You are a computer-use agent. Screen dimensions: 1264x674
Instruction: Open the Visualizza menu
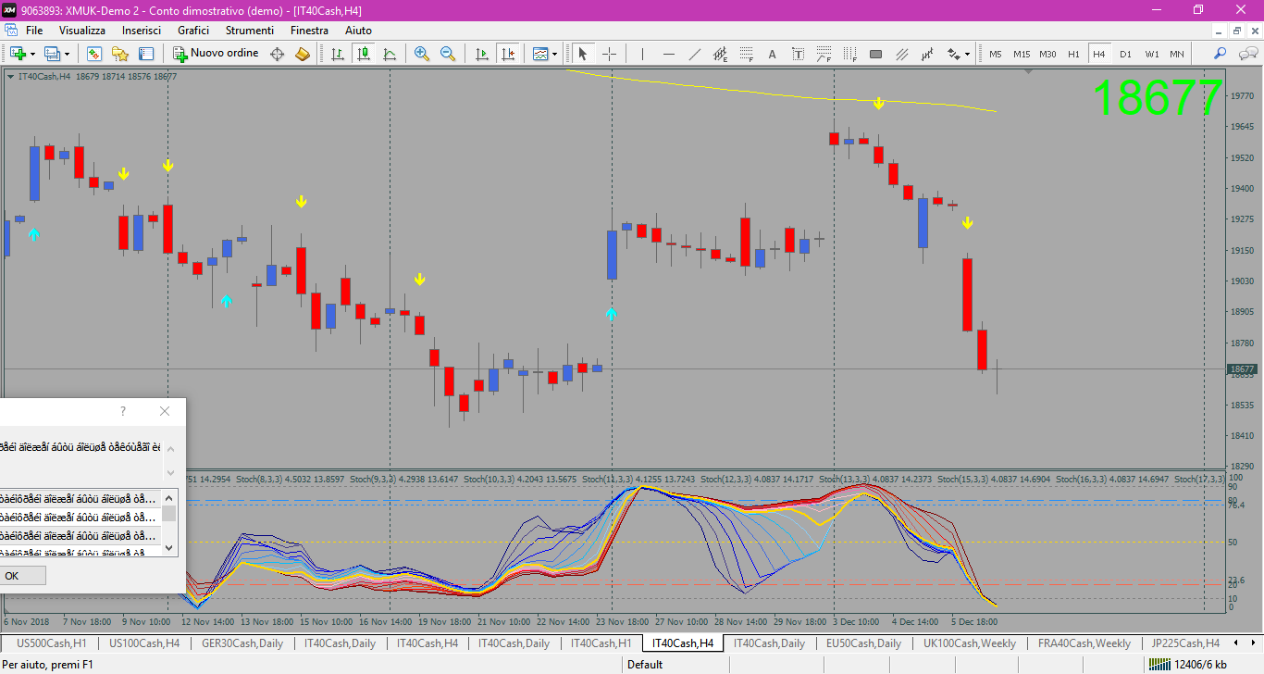82,31
